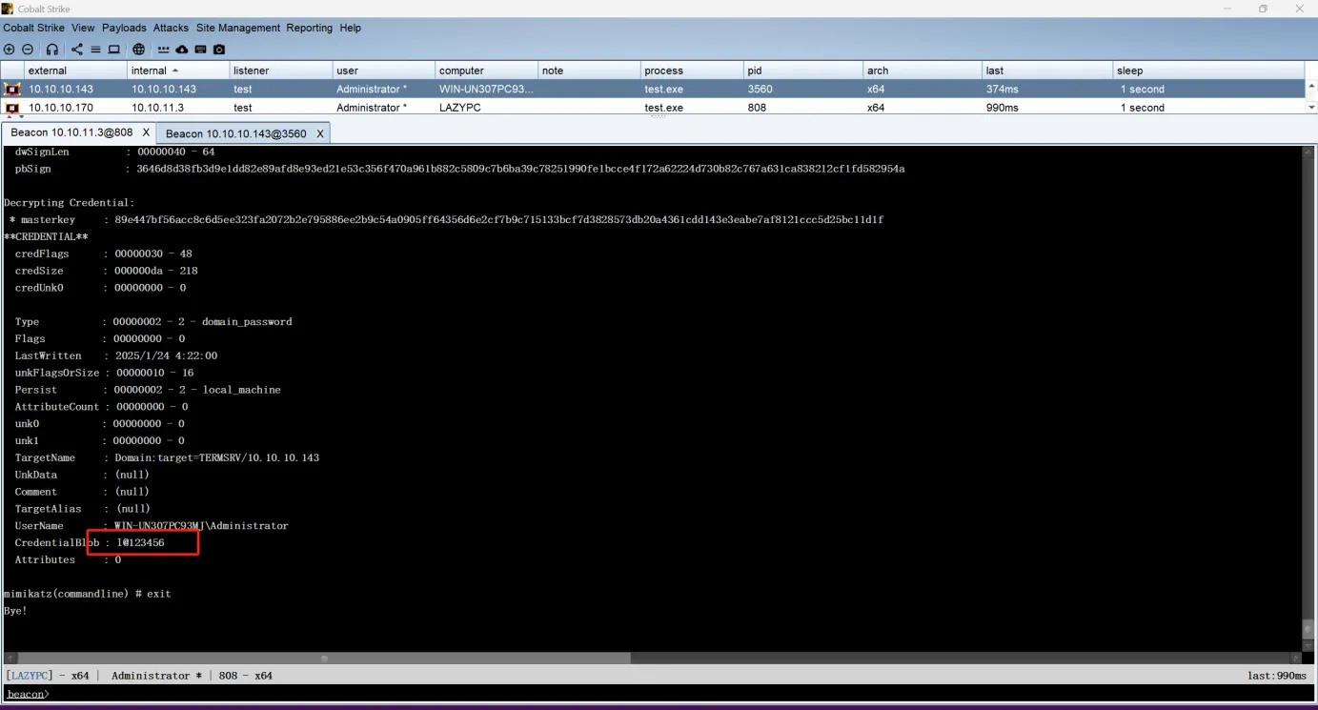Image resolution: width=1318 pixels, height=710 pixels.
Task: Open the Help menu
Action: click(351, 28)
